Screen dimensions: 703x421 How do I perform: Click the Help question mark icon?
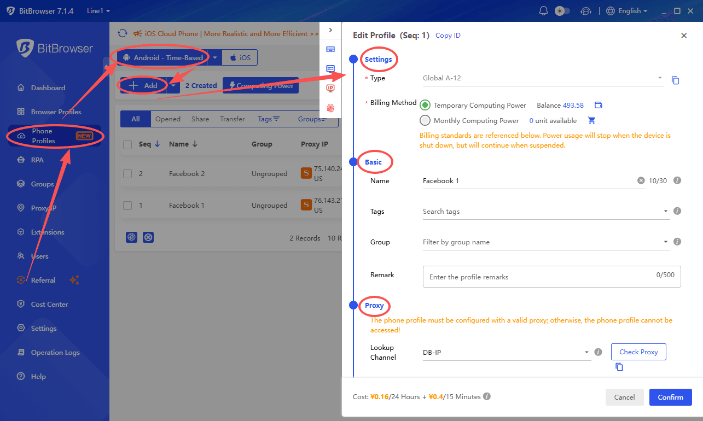point(21,376)
